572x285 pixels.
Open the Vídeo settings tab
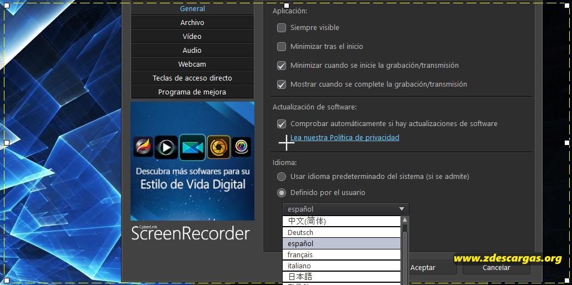(x=192, y=37)
